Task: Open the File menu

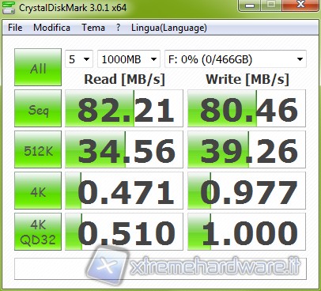Action: (x=15, y=28)
